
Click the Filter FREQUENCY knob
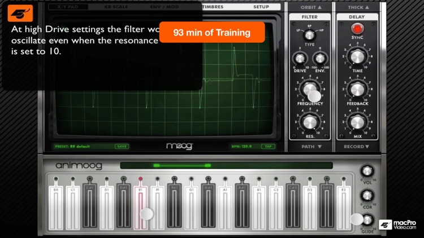coord(310,89)
